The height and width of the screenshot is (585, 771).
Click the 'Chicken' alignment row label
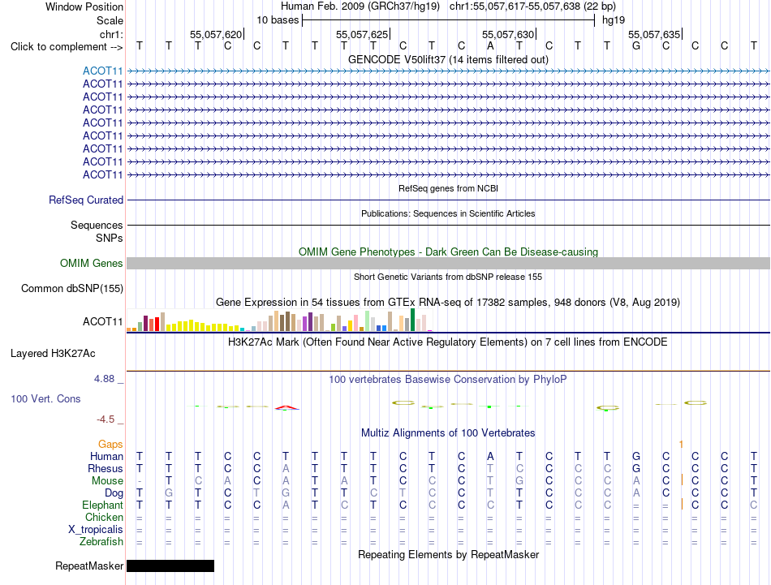tap(104, 517)
